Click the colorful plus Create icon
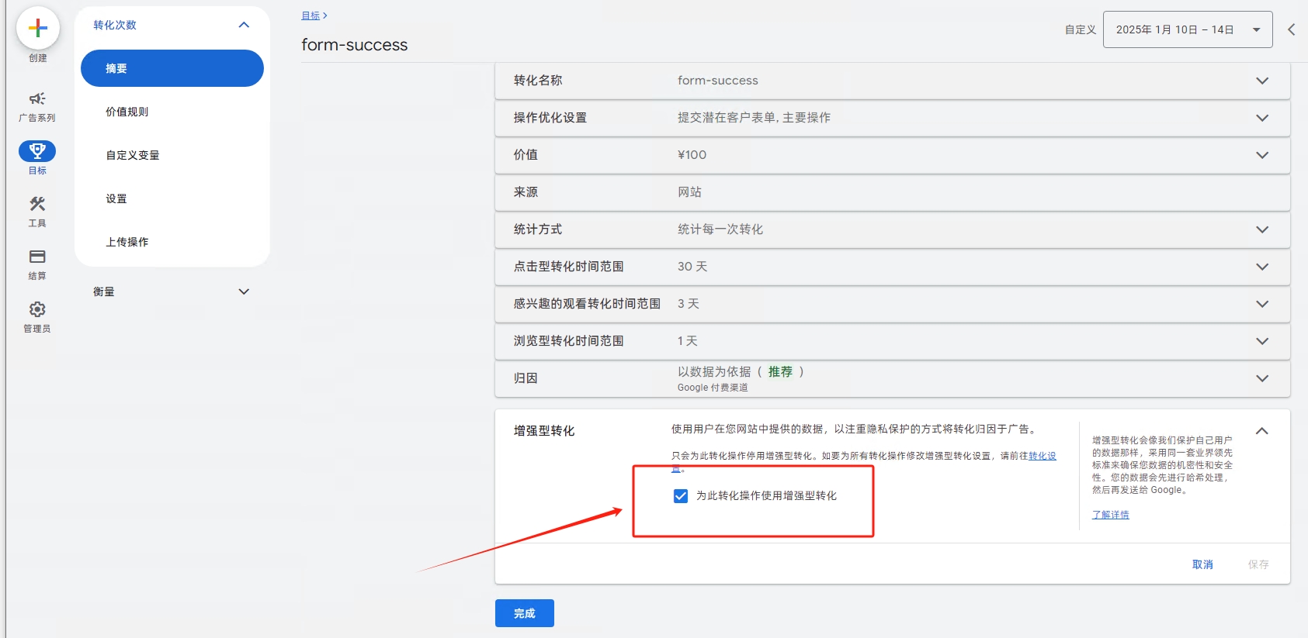This screenshot has height=638, width=1308. (37, 29)
